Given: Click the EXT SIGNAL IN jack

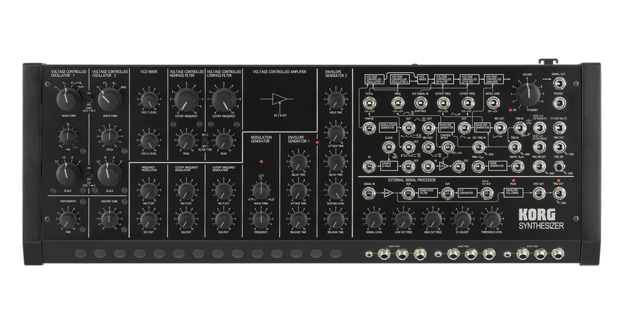Looking at the screenshot, I should pos(421,103).
